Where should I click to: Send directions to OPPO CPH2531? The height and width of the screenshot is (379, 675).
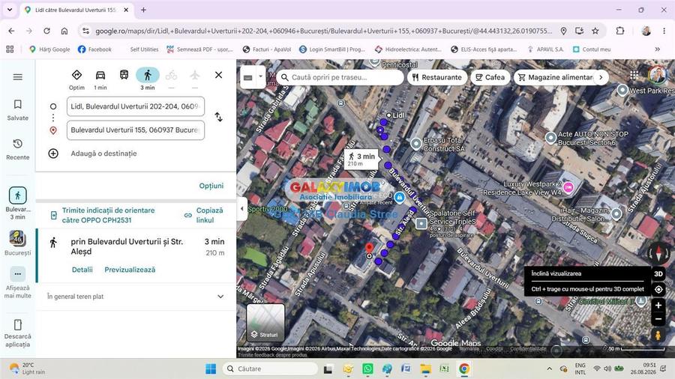(108, 215)
